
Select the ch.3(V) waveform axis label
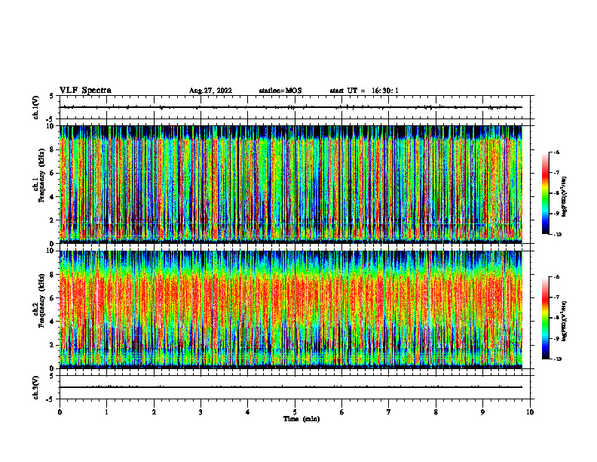tap(35, 387)
